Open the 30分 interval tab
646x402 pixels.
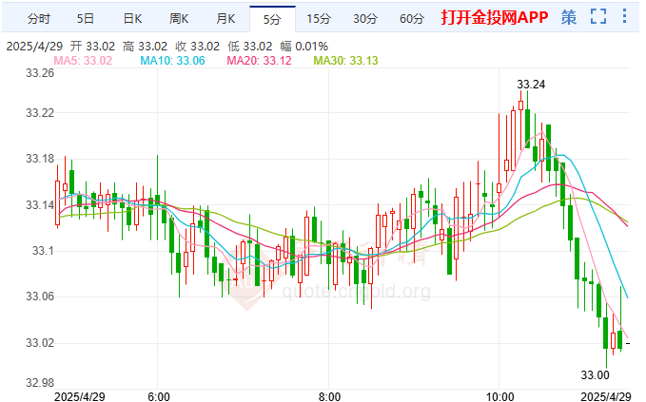click(365, 18)
